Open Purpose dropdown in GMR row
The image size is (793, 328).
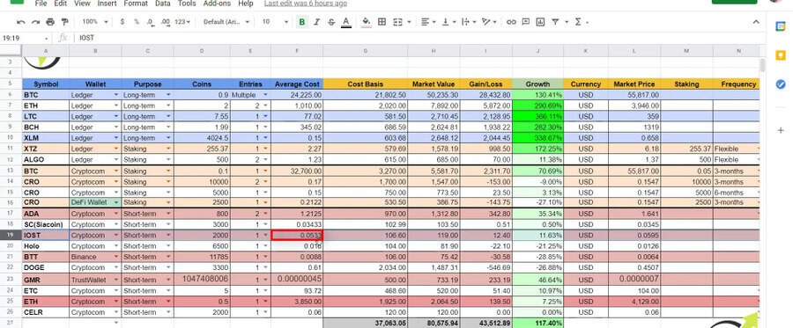click(168, 280)
